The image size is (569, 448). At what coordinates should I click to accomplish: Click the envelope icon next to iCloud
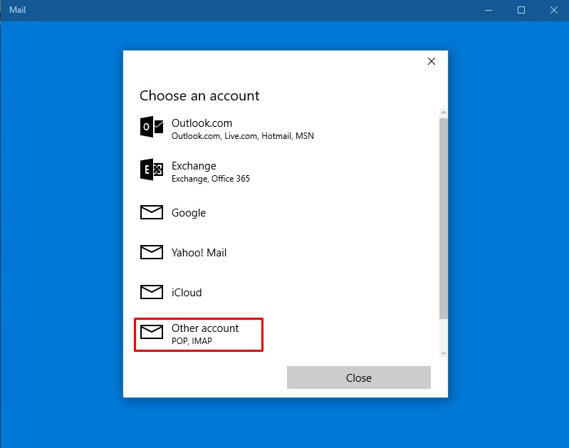point(152,292)
